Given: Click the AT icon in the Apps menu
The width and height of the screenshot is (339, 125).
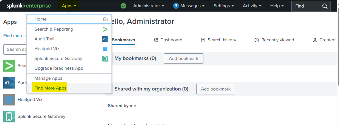Looking at the screenshot, I should [x=105, y=39].
